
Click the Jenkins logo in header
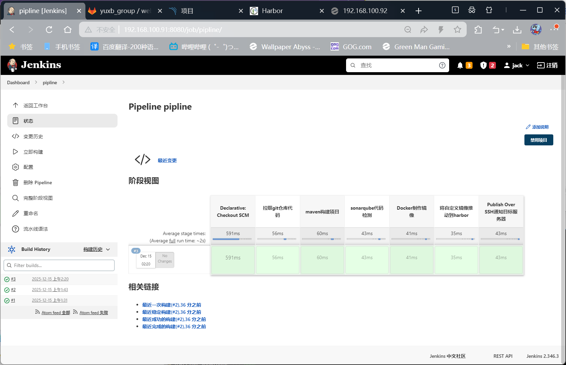coord(34,65)
